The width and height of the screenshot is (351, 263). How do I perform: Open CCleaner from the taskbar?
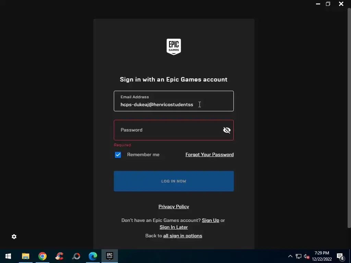59,256
